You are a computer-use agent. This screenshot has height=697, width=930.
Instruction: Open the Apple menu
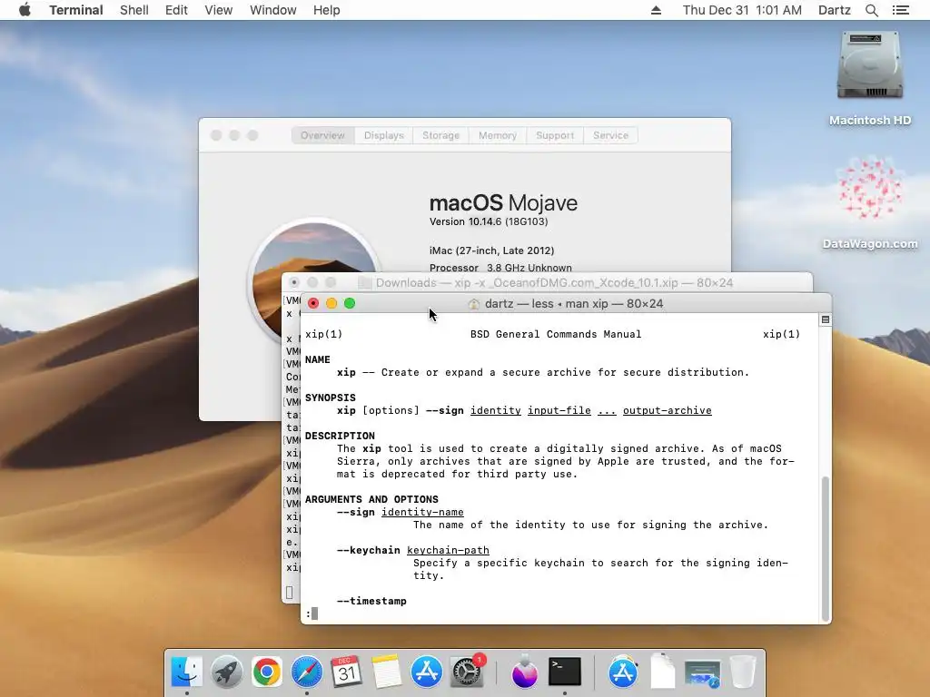[x=25, y=10]
